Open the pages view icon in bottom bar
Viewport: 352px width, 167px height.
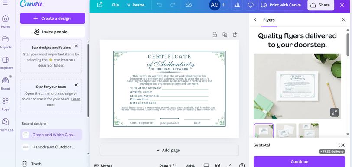point(206,165)
